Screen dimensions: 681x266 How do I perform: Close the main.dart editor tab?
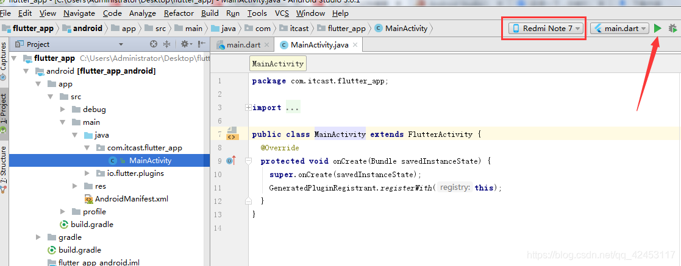pos(266,44)
